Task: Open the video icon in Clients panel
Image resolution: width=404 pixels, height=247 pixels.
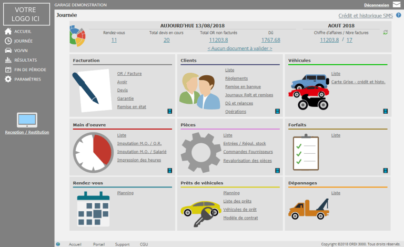Action: tap(277, 111)
